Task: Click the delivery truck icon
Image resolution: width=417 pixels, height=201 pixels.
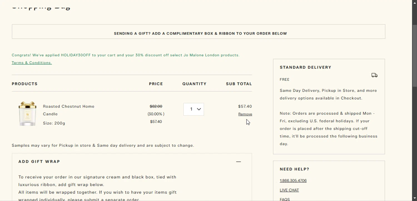Action: [374, 75]
